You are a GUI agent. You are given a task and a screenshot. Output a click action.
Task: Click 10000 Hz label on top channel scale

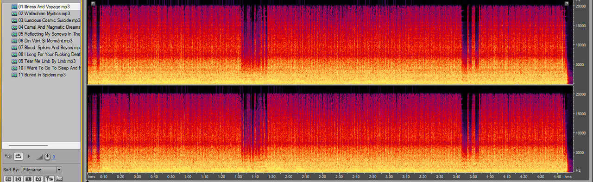point(581,45)
